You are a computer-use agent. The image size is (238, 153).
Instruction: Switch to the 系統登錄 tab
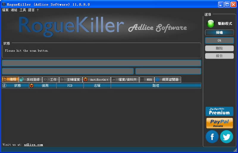(x=31, y=79)
